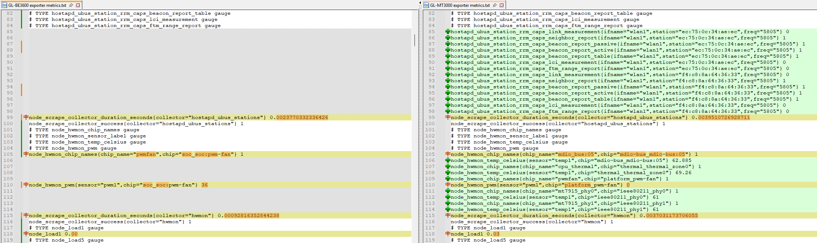Switch to GL-BE3600 exporter metrics.txt tab
This screenshot has width=817, height=243.
click(x=37, y=5)
